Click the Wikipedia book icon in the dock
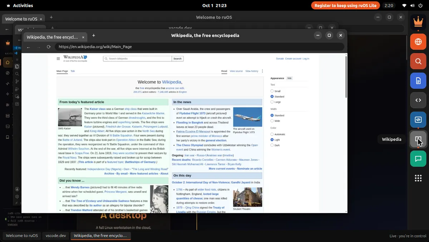429x242 pixels. [x=418, y=139]
